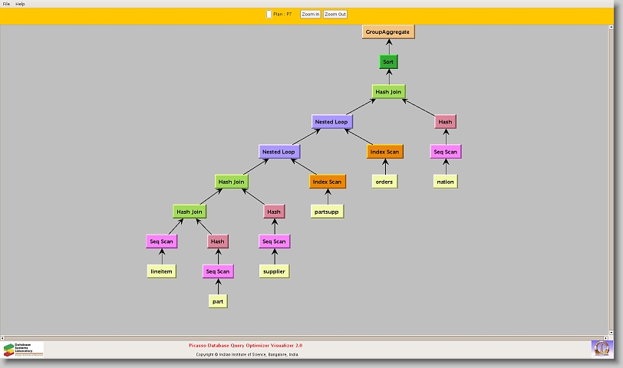Select the Index Scan node above orders
This screenshot has height=368, width=623.
(x=384, y=152)
